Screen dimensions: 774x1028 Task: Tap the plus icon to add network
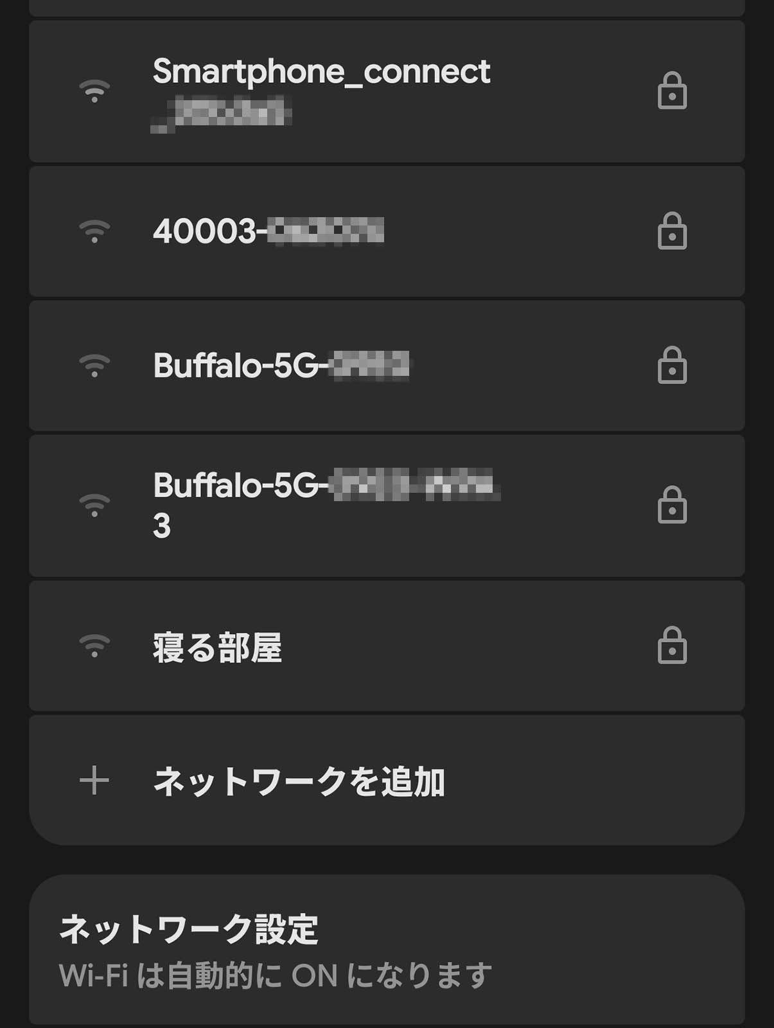click(x=94, y=781)
